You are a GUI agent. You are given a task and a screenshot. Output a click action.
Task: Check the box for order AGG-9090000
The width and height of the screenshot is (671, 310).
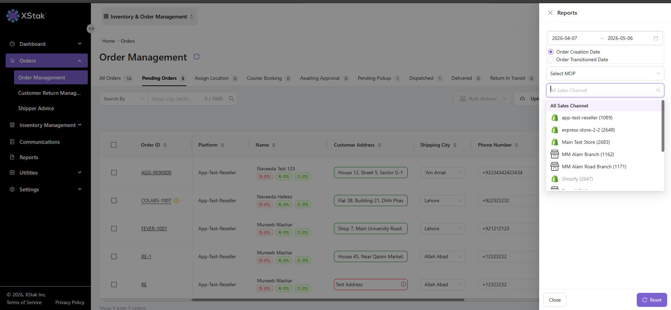pos(114,172)
